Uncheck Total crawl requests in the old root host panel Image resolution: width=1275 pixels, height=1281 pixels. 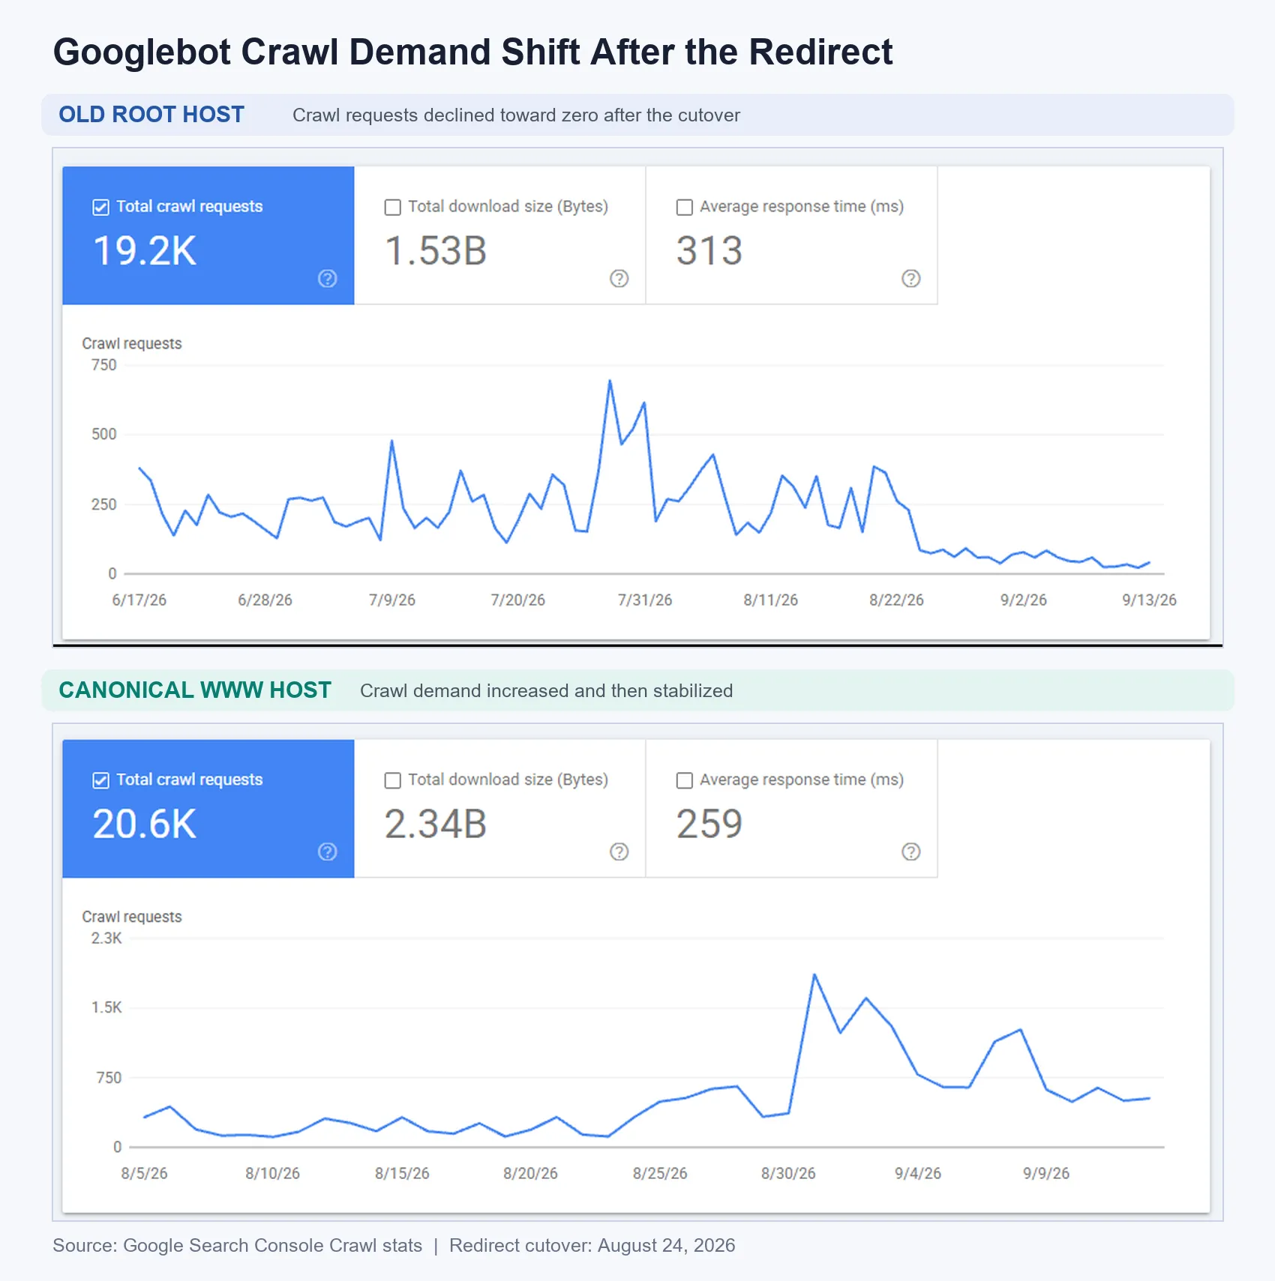coord(100,207)
